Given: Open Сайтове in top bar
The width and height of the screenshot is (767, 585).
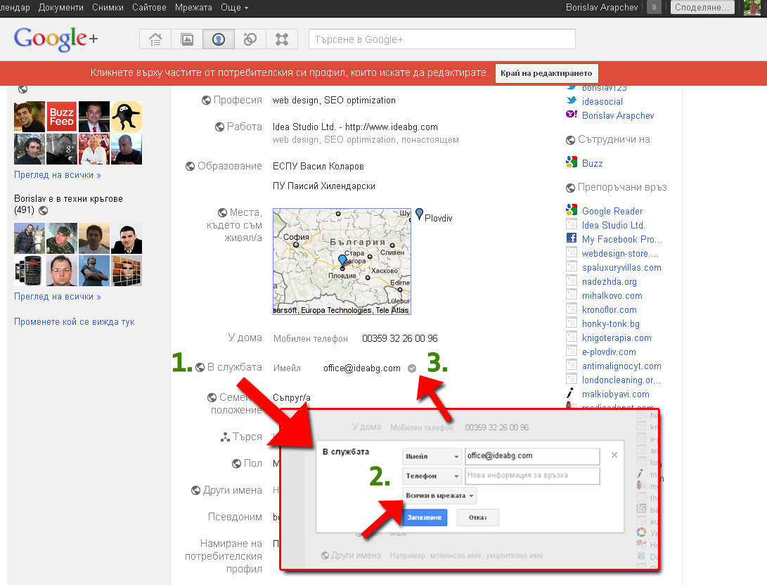Looking at the screenshot, I should (149, 7).
